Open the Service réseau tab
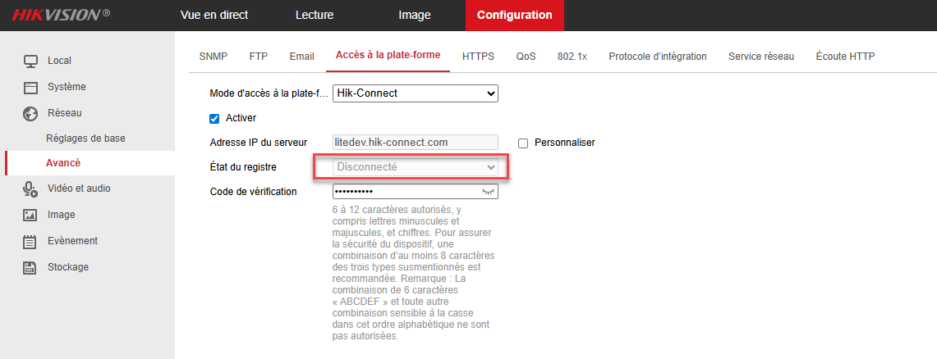 (761, 57)
